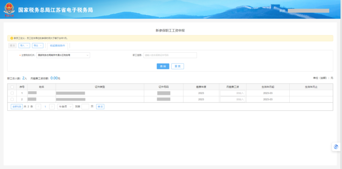Screen dimensions: 342x169
Task: Click the greyed 提交 button
Action: (x=12, y=46)
